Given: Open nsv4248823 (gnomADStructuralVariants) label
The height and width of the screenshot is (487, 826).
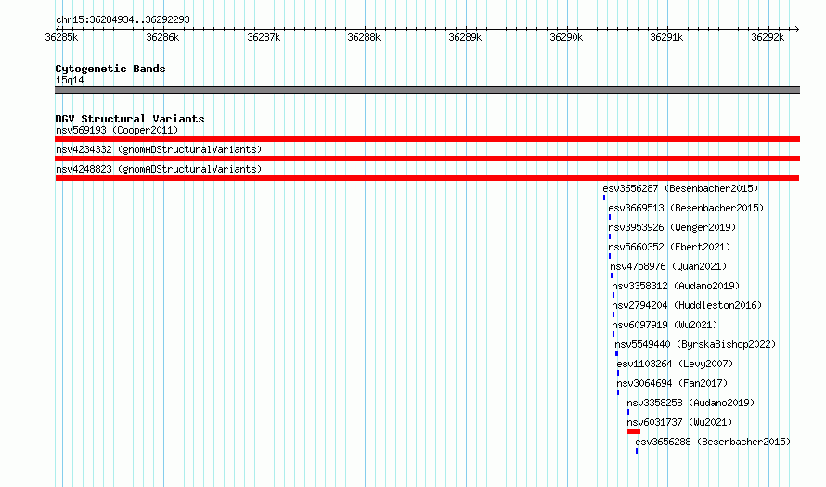Looking at the screenshot, I should (x=159, y=169).
